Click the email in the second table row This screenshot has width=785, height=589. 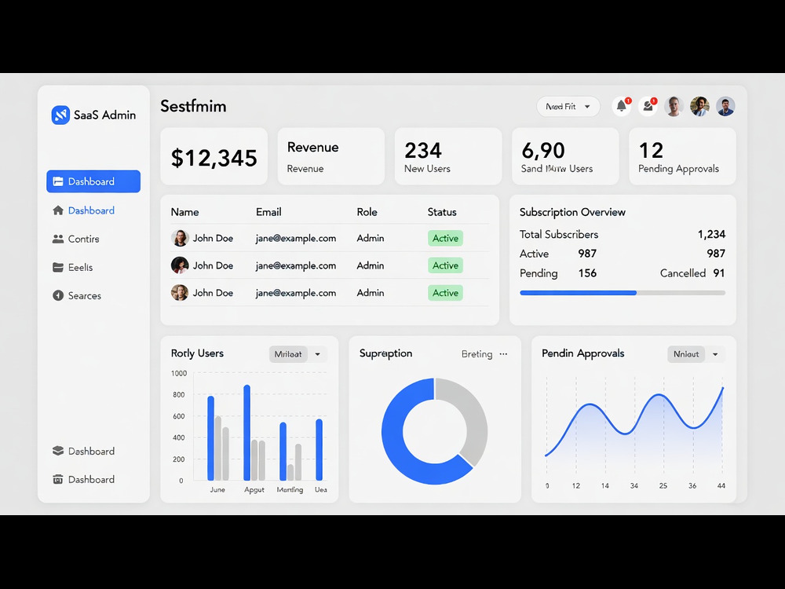296,265
